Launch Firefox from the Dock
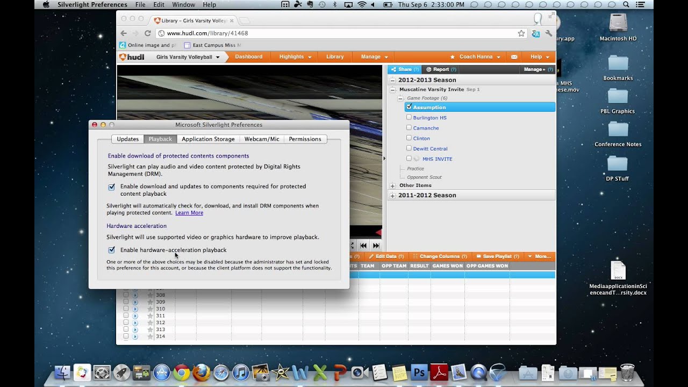688x387 pixels. (x=202, y=372)
